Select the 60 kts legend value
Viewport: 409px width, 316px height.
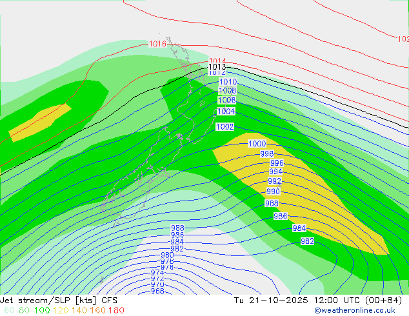click(x=10, y=310)
